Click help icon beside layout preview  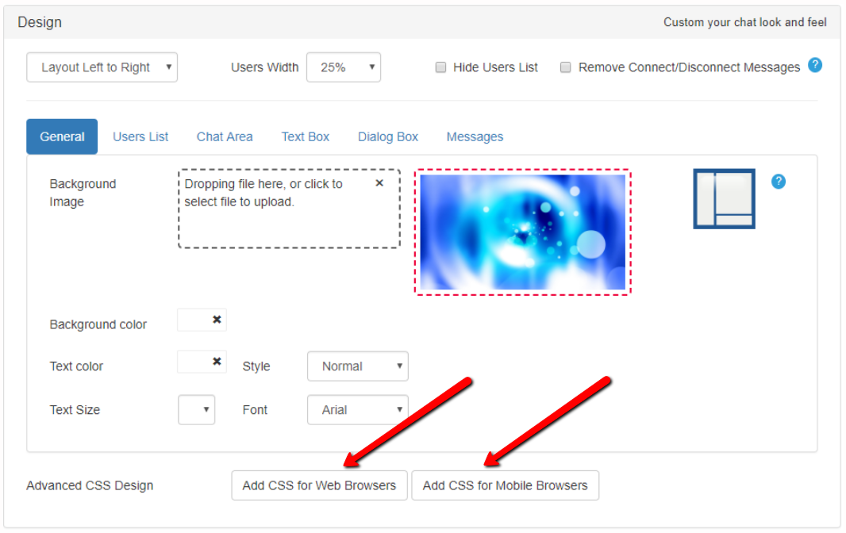[779, 182]
